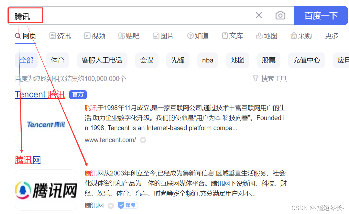Expand the arrow beside 腾讯网 source name
This screenshot has width=349, height=214.
(x=111, y=205)
